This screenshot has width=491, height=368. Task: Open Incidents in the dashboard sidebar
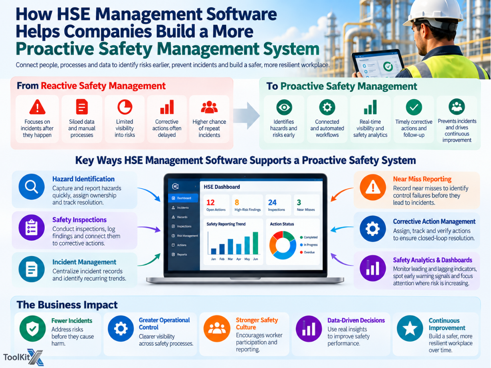[183, 208]
